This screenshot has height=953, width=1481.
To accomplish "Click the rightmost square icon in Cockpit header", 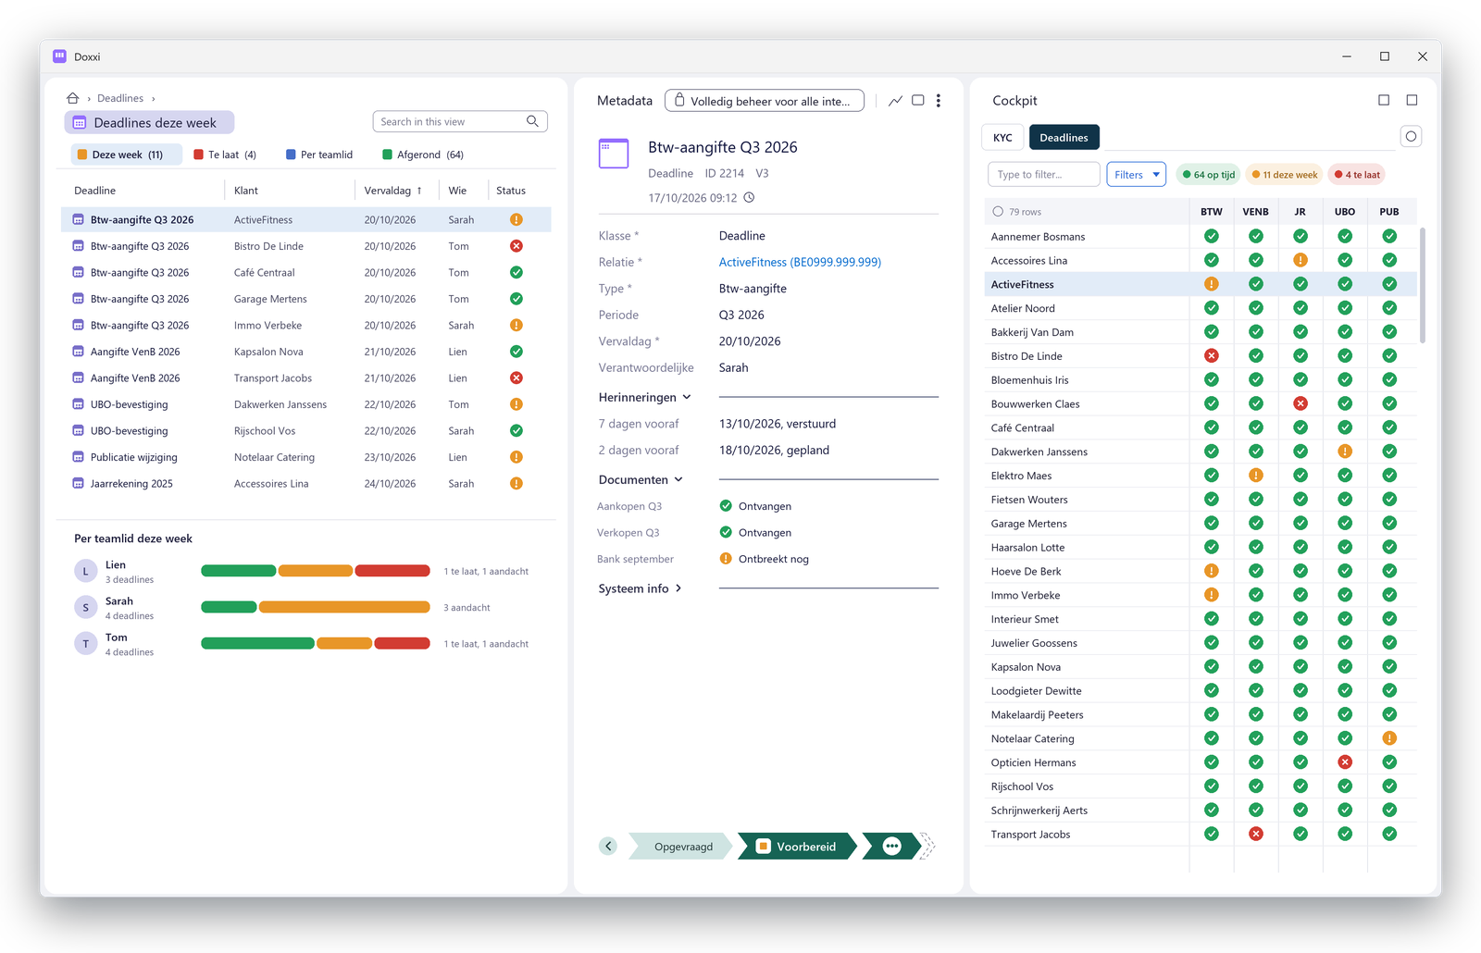I will click(x=1412, y=100).
